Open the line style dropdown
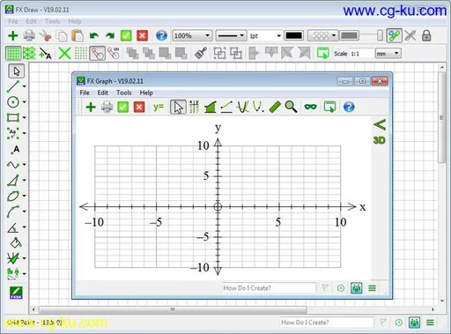The width and height of the screenshot is (451, 334). pyautogui.click(x=231, y=36)
